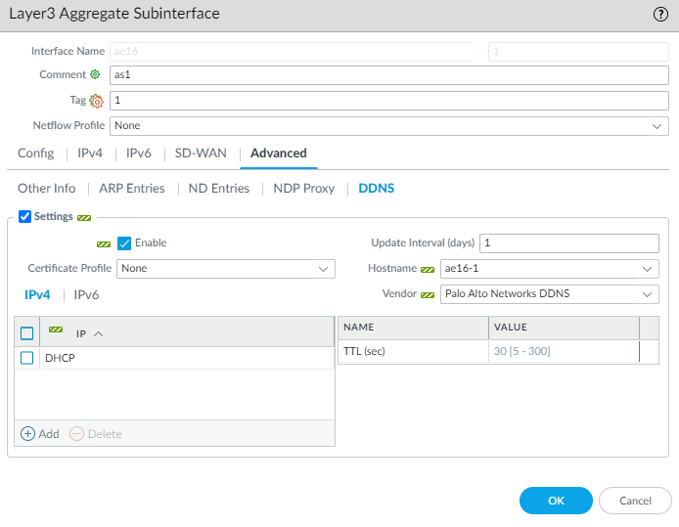The height and width of the screenshot is (527, 679).
Task: Click the override icon left of Enable
Action: coord(104,243)
